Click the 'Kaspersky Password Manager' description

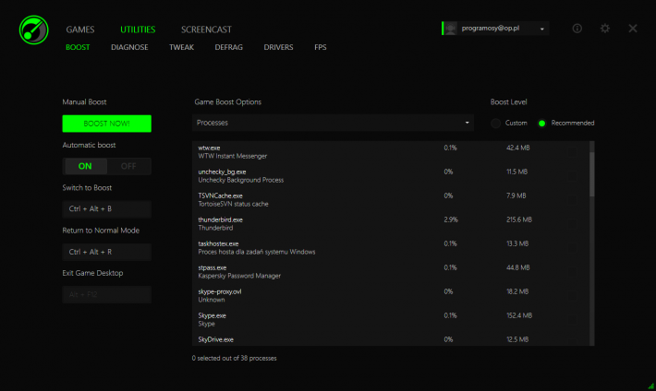coord(239,276)
